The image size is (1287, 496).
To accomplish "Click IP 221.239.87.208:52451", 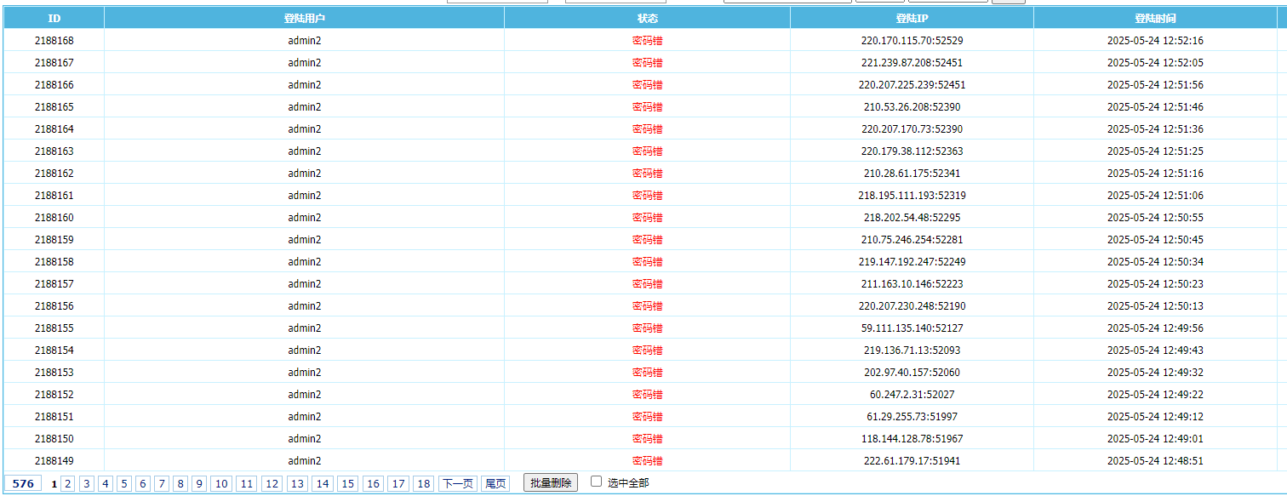I will click(x=912, y=62).
